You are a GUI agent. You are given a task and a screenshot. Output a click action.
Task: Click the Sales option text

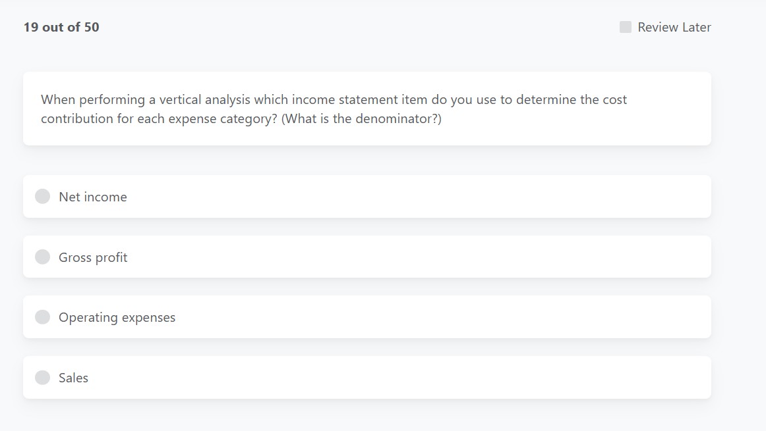[x=73, y=378]
